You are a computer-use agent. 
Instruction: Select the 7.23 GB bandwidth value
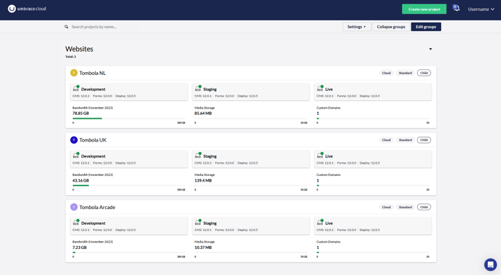click(x=80, y=247)
